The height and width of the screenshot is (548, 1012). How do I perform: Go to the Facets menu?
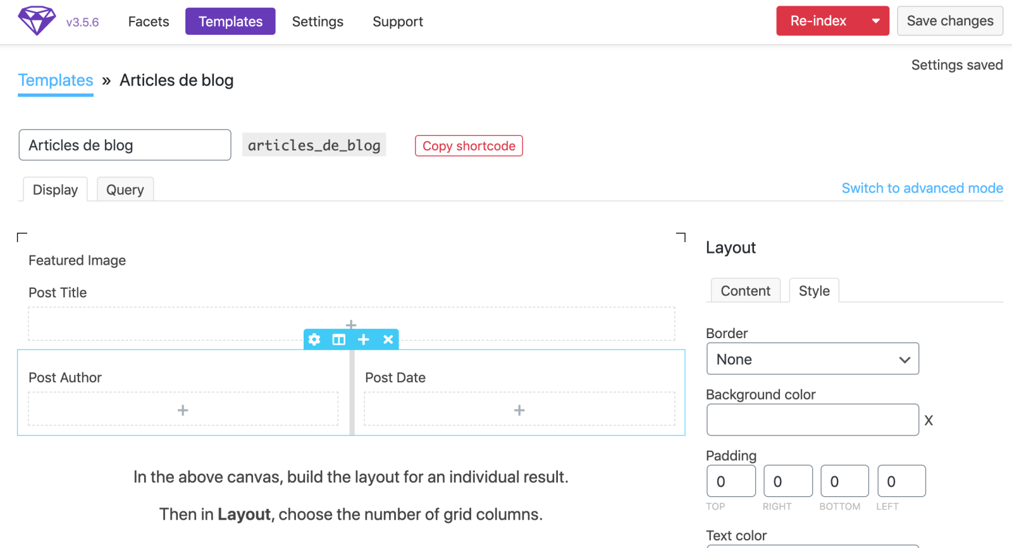149,21
